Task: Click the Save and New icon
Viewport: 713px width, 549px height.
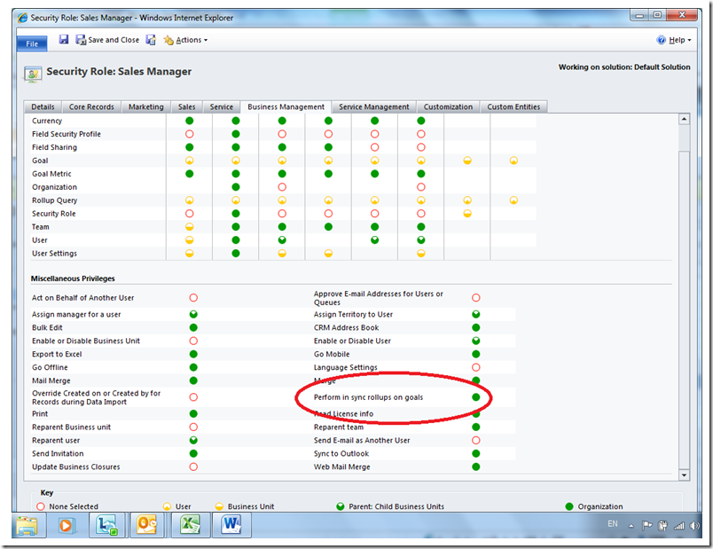Action: (151, 40)
